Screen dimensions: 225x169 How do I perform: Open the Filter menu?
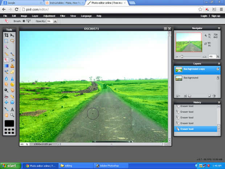[62, 16]
